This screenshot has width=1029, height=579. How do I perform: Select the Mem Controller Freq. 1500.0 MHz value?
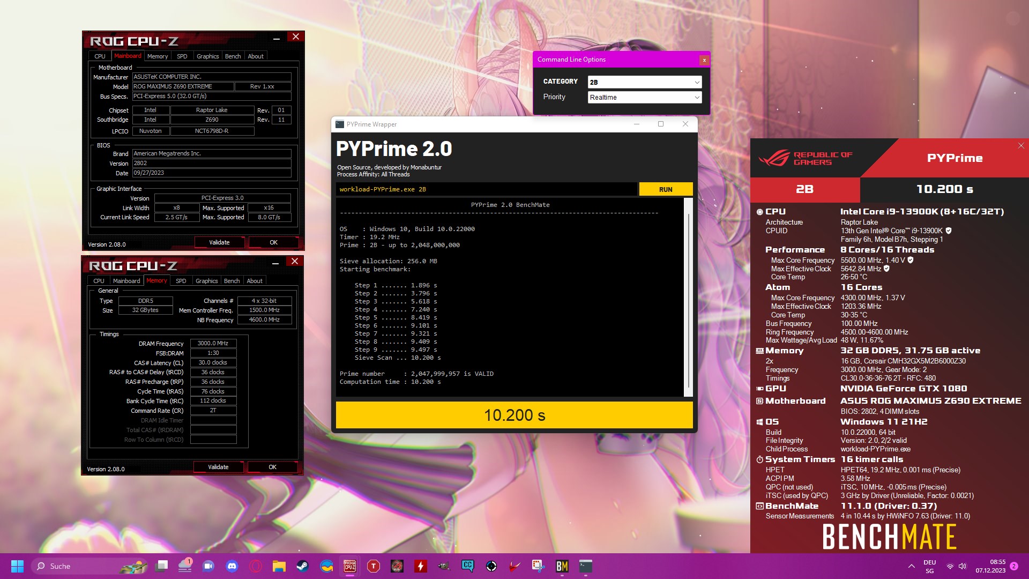click(x=264, y=310)
